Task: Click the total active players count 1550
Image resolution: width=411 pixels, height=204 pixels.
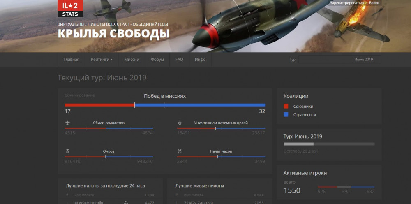Action: [x=292, y=190]
